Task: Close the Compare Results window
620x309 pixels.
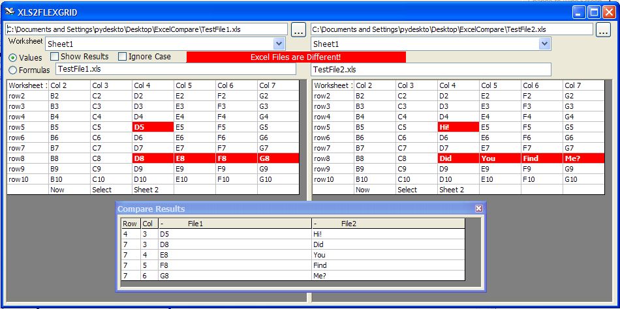Action: point(478,209)
